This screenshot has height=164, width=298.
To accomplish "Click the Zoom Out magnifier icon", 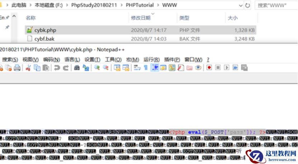I will pos(106,68).
